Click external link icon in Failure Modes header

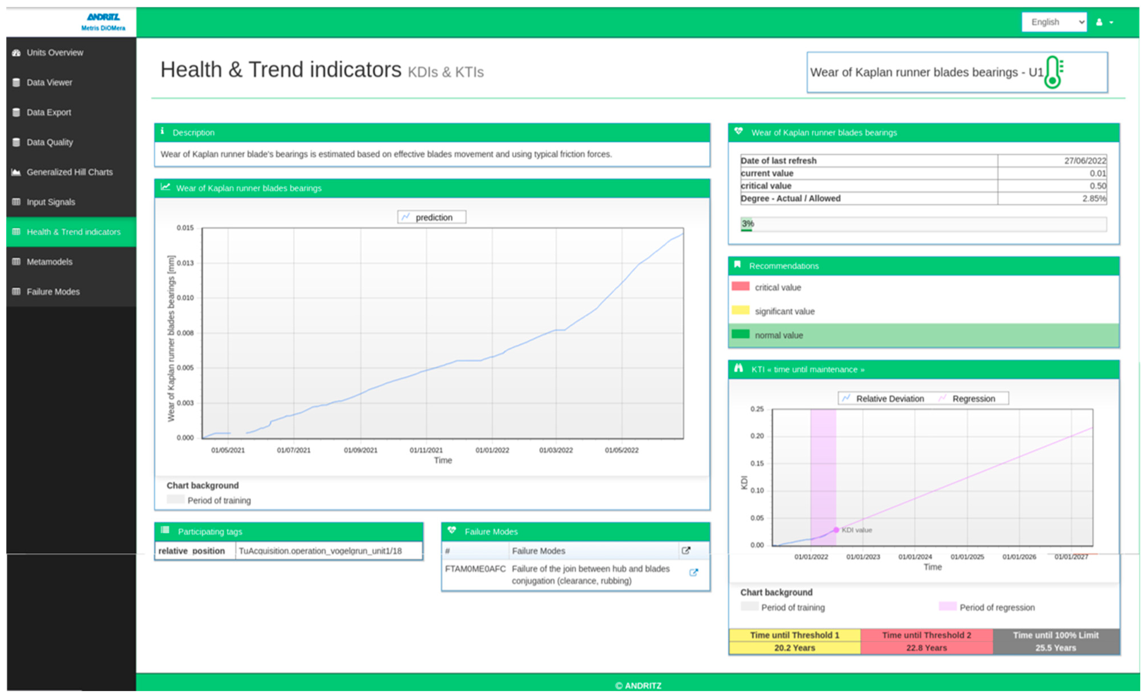point(686,551)
